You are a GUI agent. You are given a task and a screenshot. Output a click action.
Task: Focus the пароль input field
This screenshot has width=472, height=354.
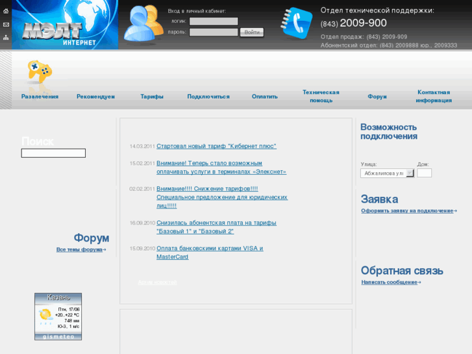pyautogui.click(x=214, y=32)
